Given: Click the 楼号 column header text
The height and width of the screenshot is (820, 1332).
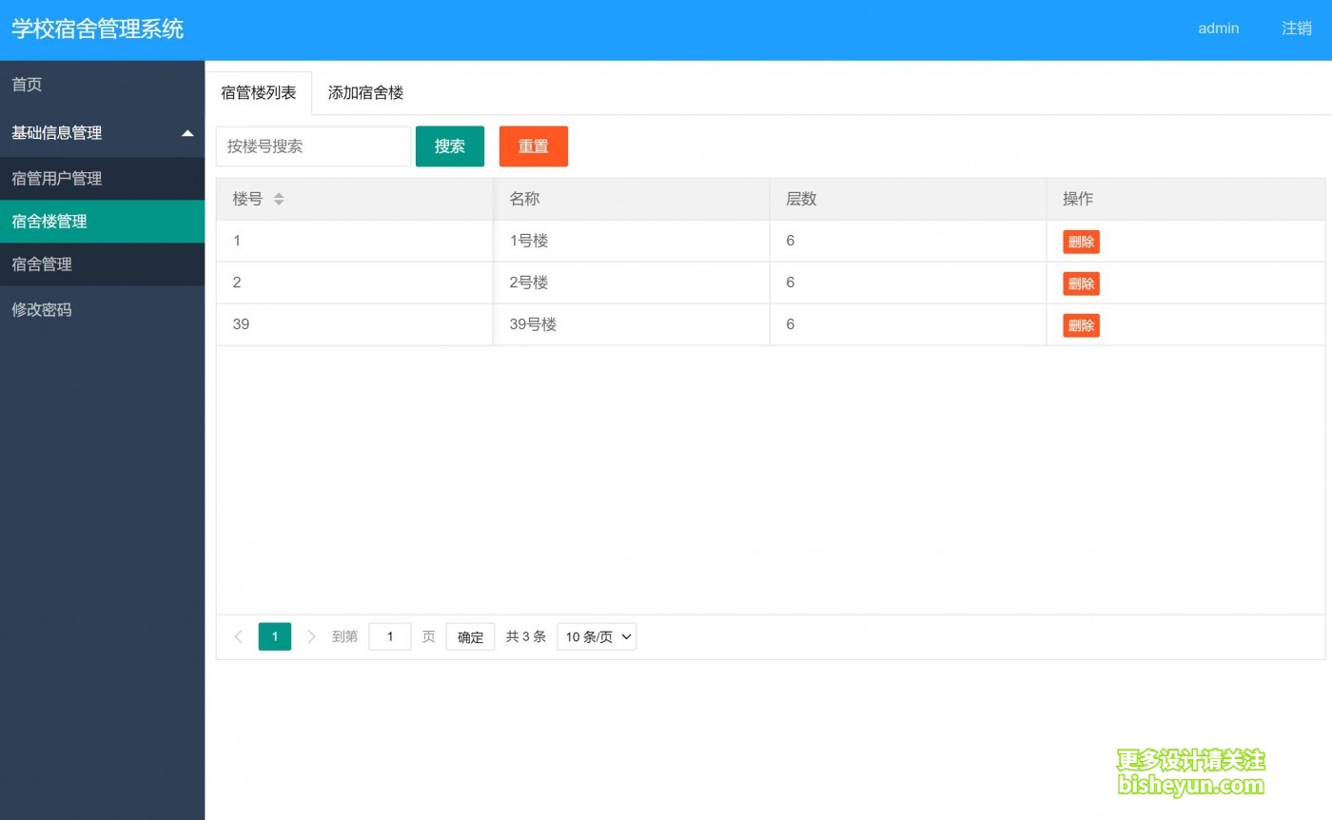Looking at the screenshot, I should [247, 199].
